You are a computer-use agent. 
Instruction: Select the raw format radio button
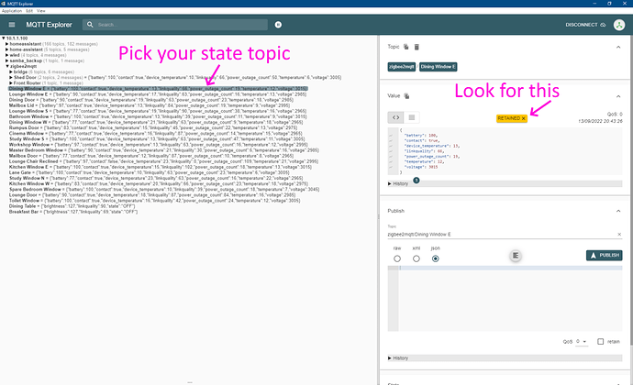click(x=397, y=258)
